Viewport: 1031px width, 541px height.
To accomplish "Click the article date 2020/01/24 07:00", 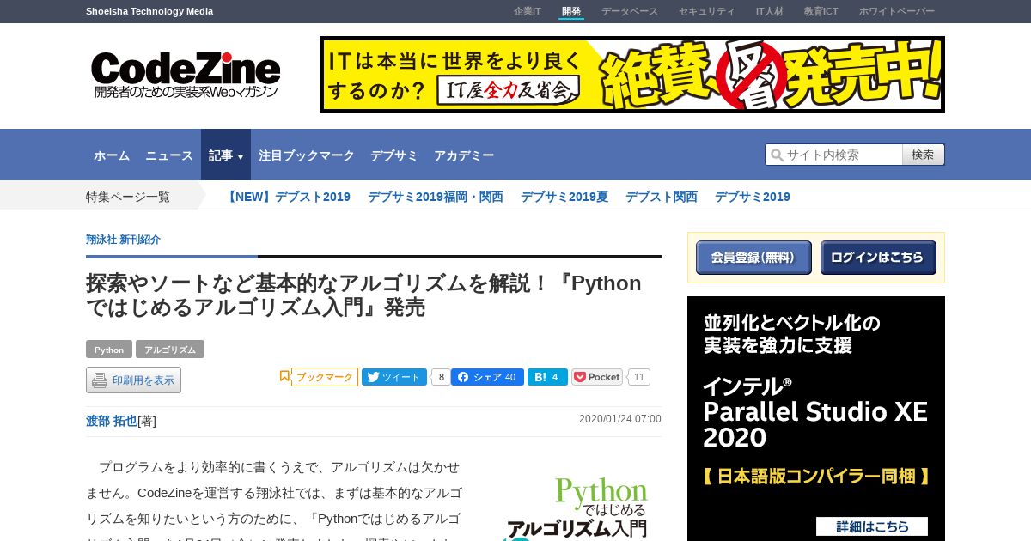I will pos(620,419).
